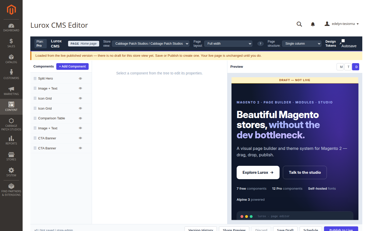370x231 pixels.
Task: Open the Stores sidebar menu
Action: [x=11, y=156]
